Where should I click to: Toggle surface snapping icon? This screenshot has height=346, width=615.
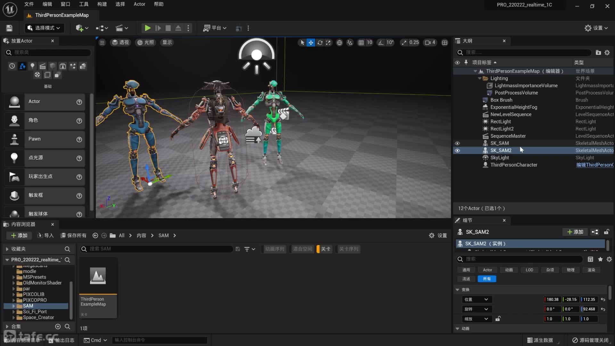click(350, 42)
